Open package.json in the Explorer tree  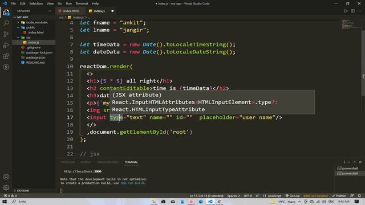[35, 58]
